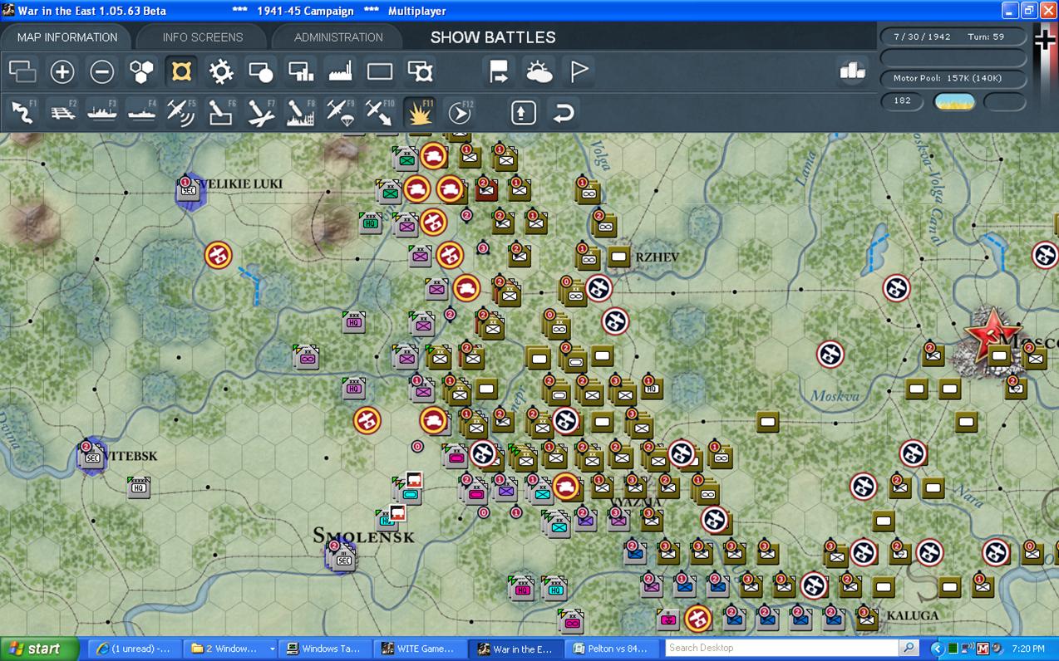The image size is (1059, 661).
Task: Expand the 2 Windows taskbar group arrow
Action: coord(272,649)
